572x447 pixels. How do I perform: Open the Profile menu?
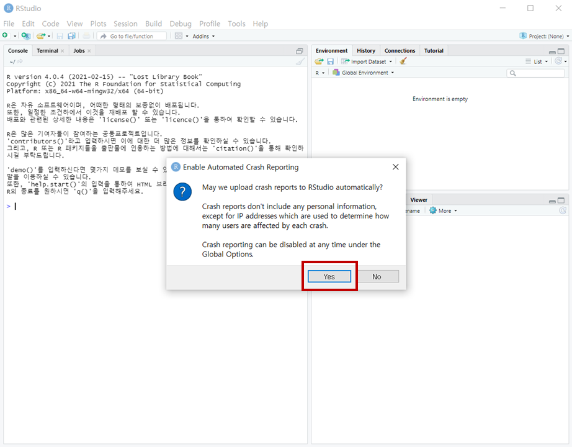(210, 24)
